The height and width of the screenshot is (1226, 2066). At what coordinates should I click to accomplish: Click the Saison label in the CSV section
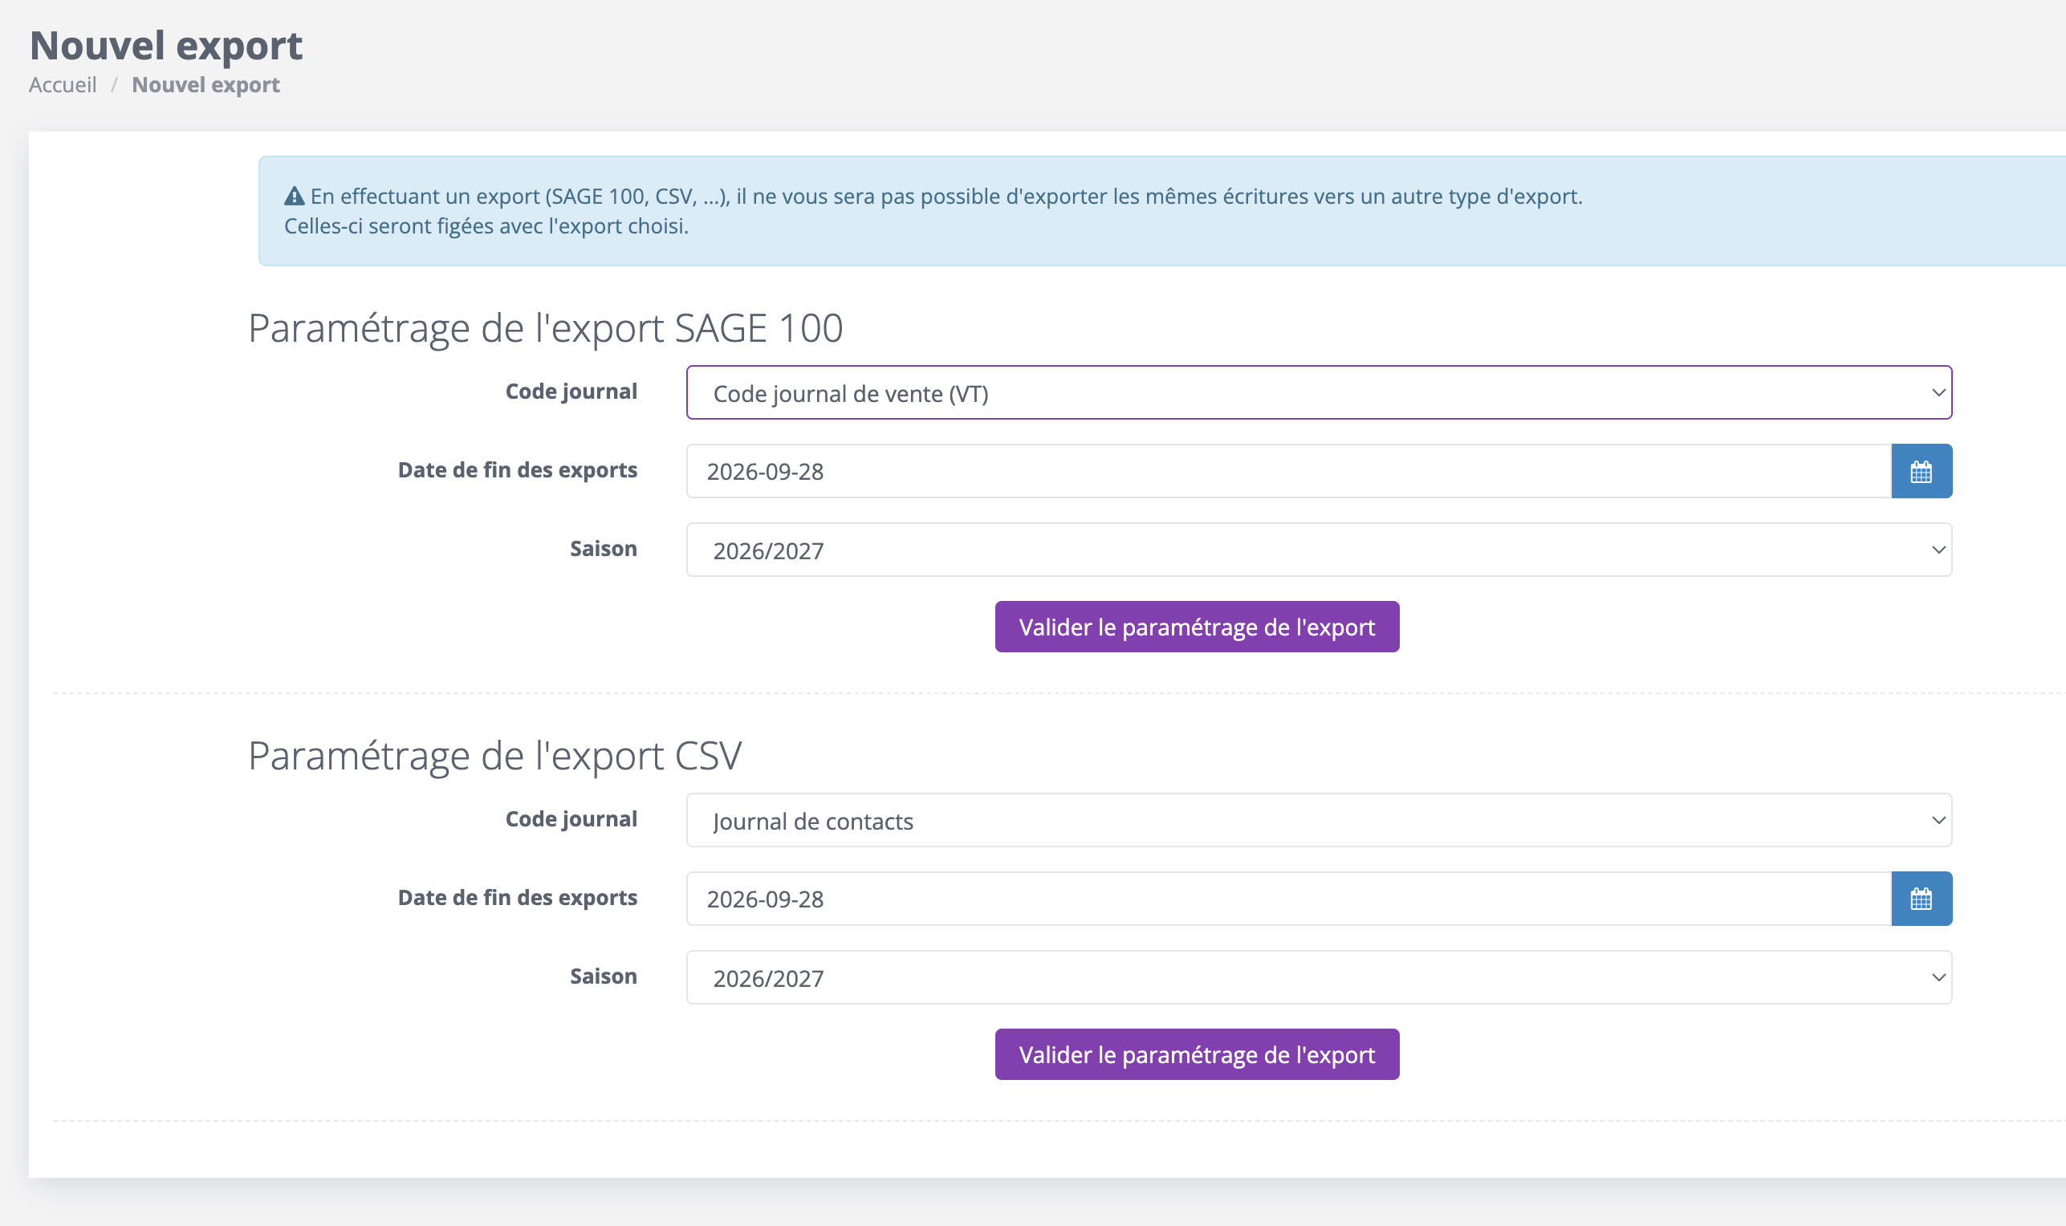pos(604,976)
